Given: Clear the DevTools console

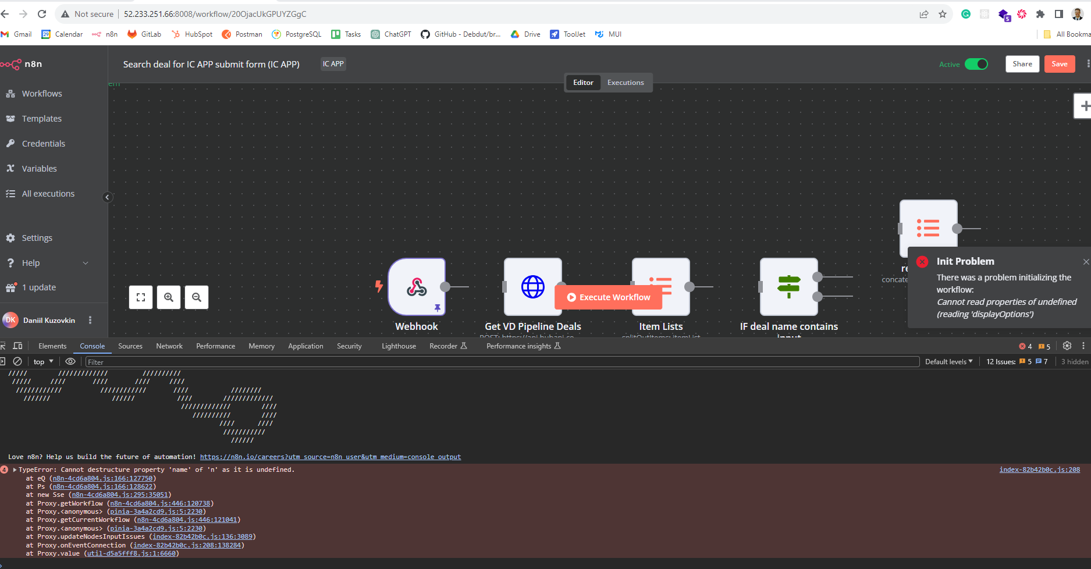Looking at the screenshot, I should tap(17, 361).
